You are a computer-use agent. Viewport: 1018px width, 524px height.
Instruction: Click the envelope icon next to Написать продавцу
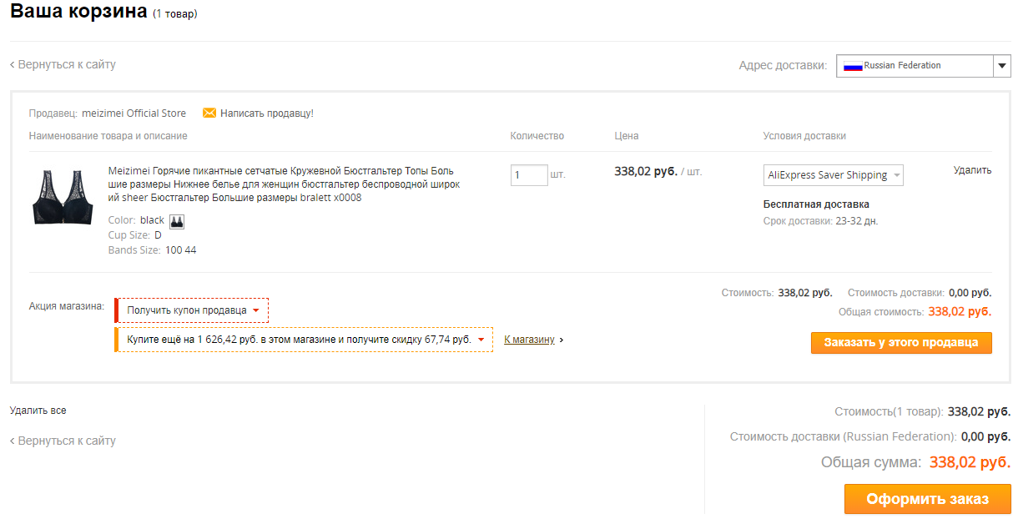[209, 113]
